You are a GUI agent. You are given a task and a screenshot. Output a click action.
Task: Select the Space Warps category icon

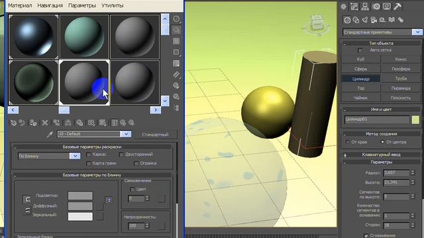[x=392, y=20]
